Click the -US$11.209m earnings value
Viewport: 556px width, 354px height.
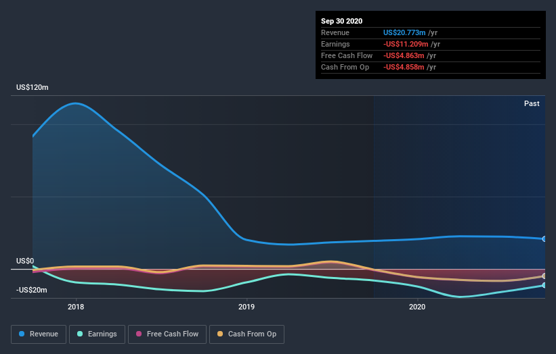click(x=406, y=44)
